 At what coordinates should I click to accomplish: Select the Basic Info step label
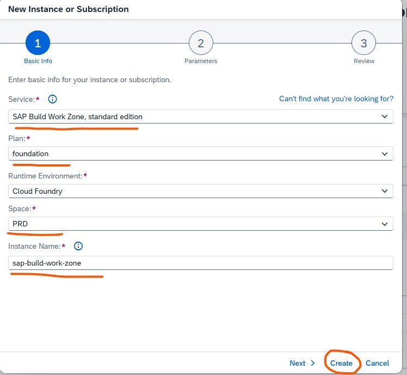(38, 61)
